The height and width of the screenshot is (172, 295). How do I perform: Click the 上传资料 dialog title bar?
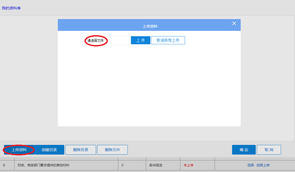point(150,26)
